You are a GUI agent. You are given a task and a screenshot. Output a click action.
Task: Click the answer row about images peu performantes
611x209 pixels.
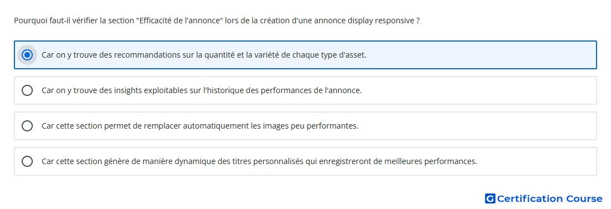tap(305, 126)
